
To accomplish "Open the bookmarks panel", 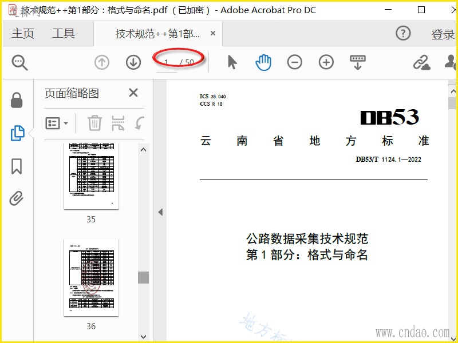I will [x=17, y=166].
